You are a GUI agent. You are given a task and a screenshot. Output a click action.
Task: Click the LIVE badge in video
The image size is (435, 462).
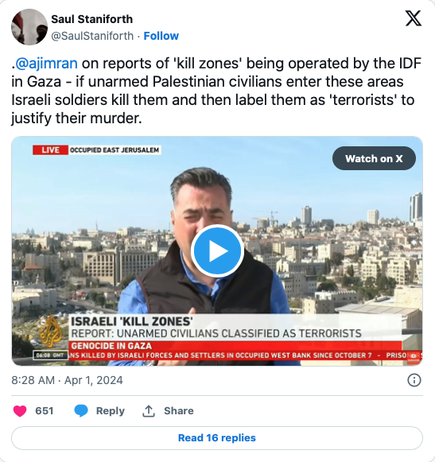point(50,150)
